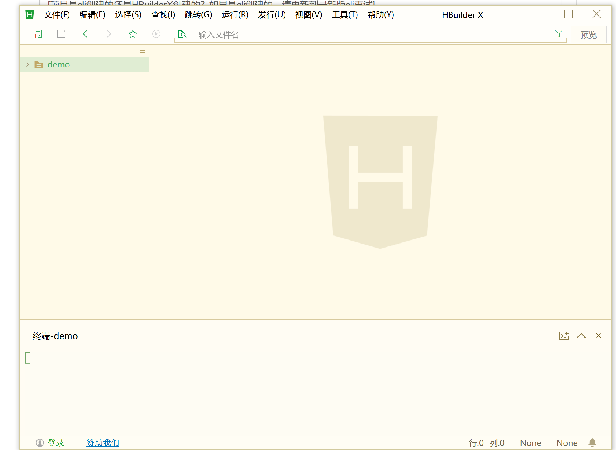Click the star bookmark icon
This screenshot has width=616, height=450.
point(133,34)
